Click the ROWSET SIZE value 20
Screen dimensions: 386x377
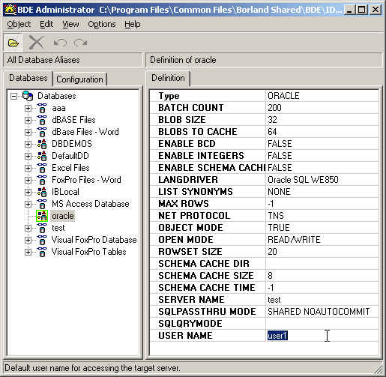[272, 252]
